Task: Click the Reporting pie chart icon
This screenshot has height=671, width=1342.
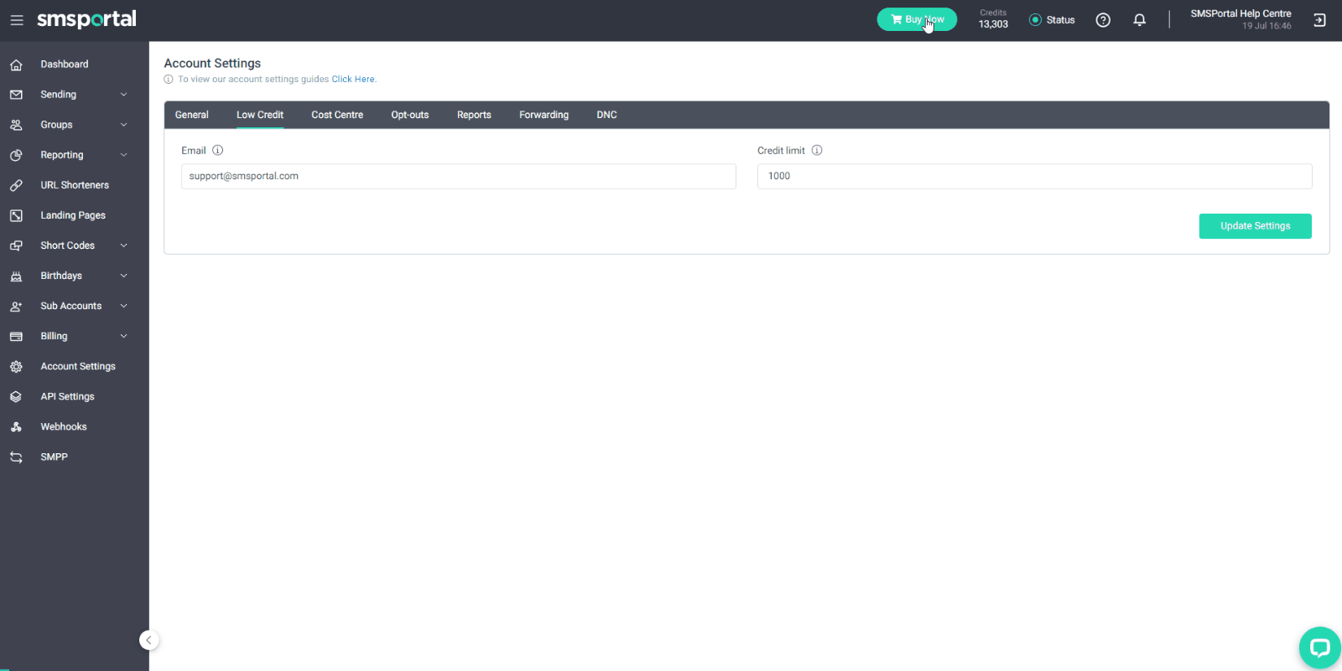Action: coord(16,155)
